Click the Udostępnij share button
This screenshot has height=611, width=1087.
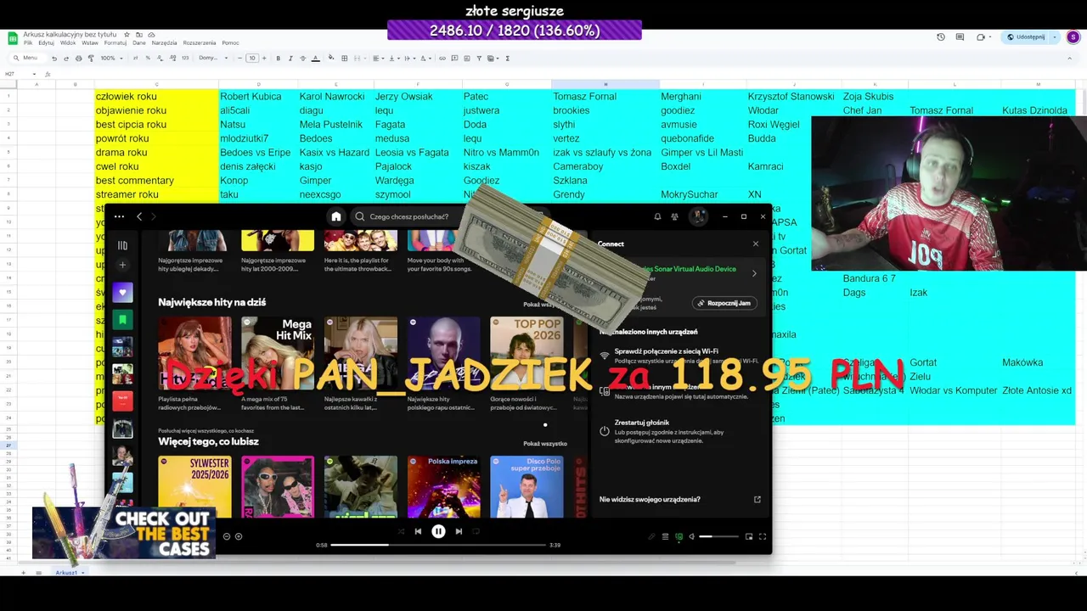[1026, 37]
